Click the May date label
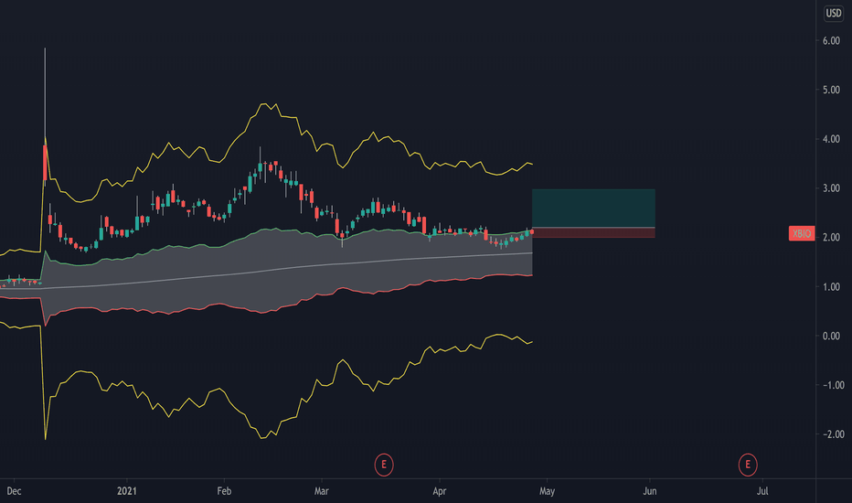This screenshot has height=503, width=852. [547, 491]
